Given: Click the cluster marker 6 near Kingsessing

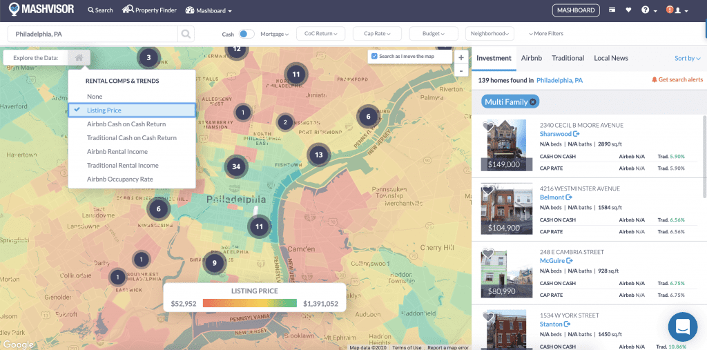Looking at the screenshot, I should click(x=158, y=209).
